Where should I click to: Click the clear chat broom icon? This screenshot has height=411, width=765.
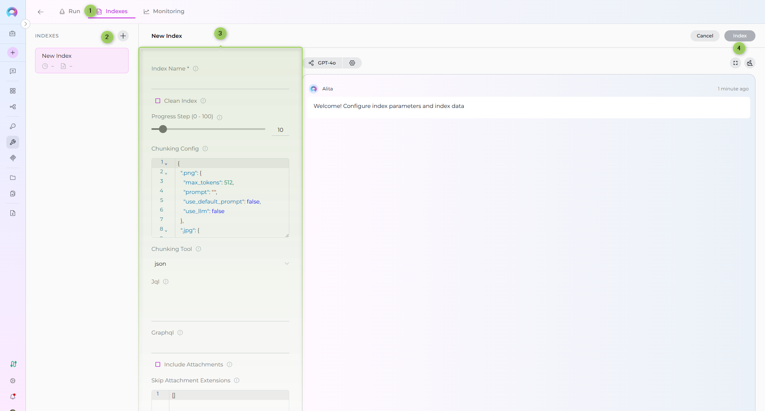(750, 63)
